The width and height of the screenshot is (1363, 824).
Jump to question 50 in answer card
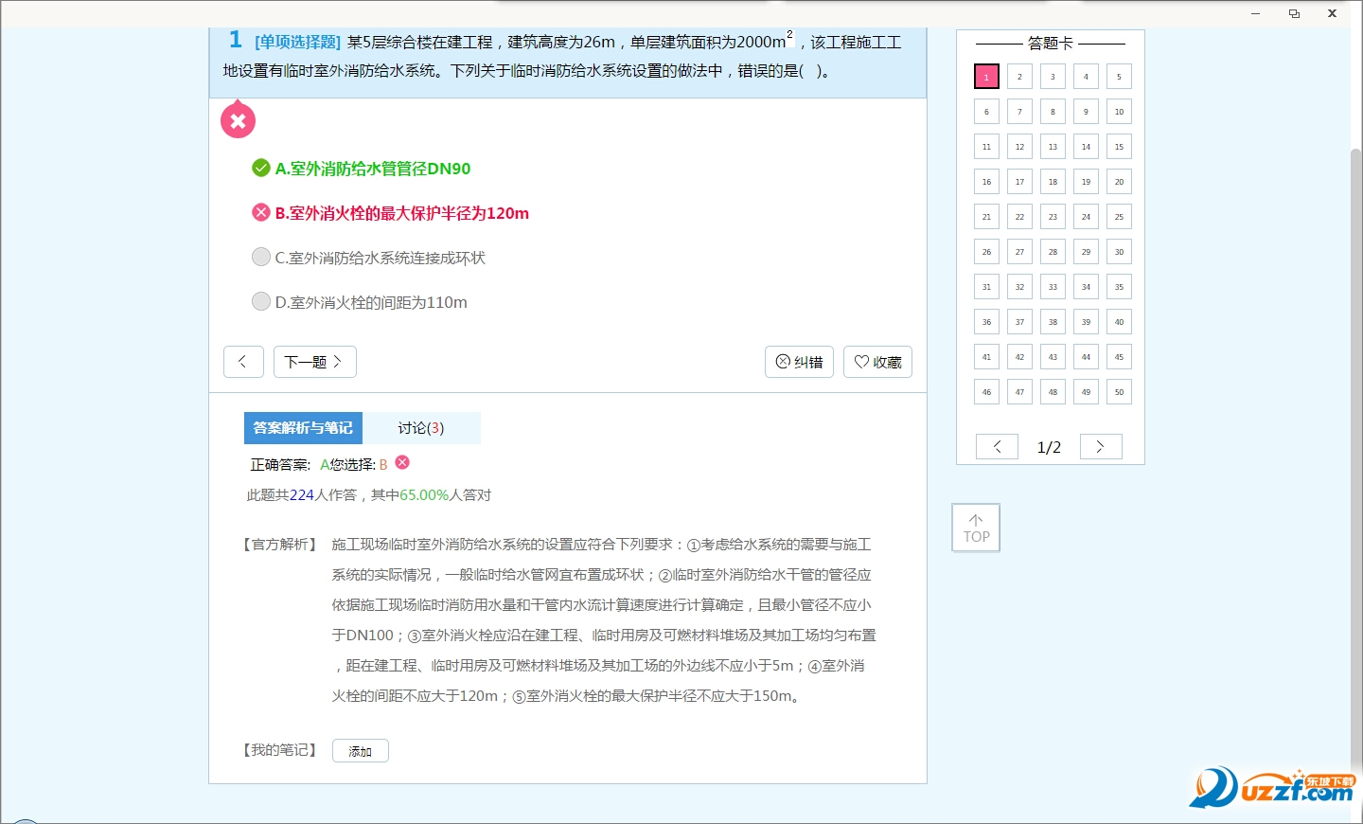(x=1119, y=392)
